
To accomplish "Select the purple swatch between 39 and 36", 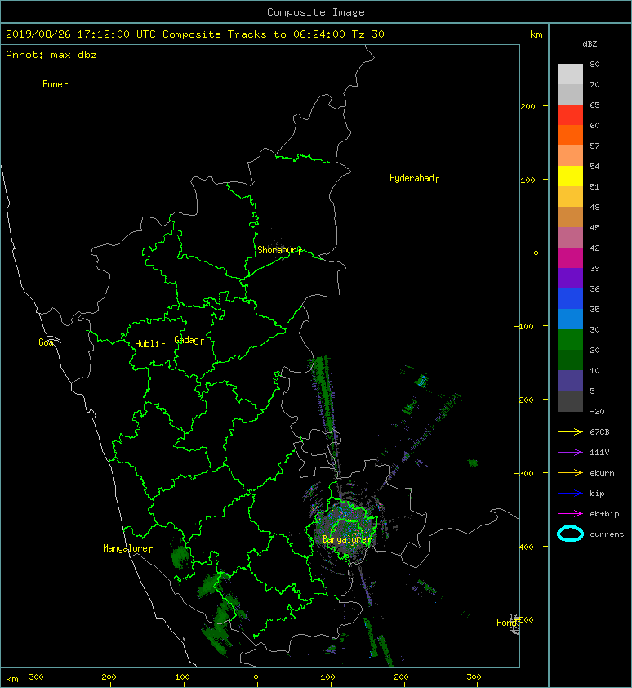I will coord(570,278).
